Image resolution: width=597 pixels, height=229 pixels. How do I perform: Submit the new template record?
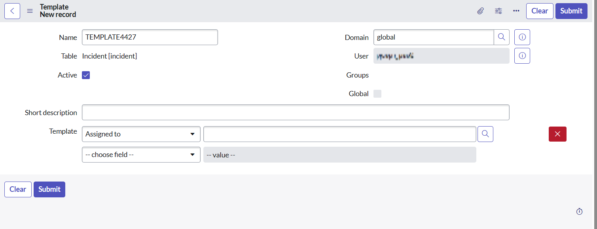(x=571, y=11)
